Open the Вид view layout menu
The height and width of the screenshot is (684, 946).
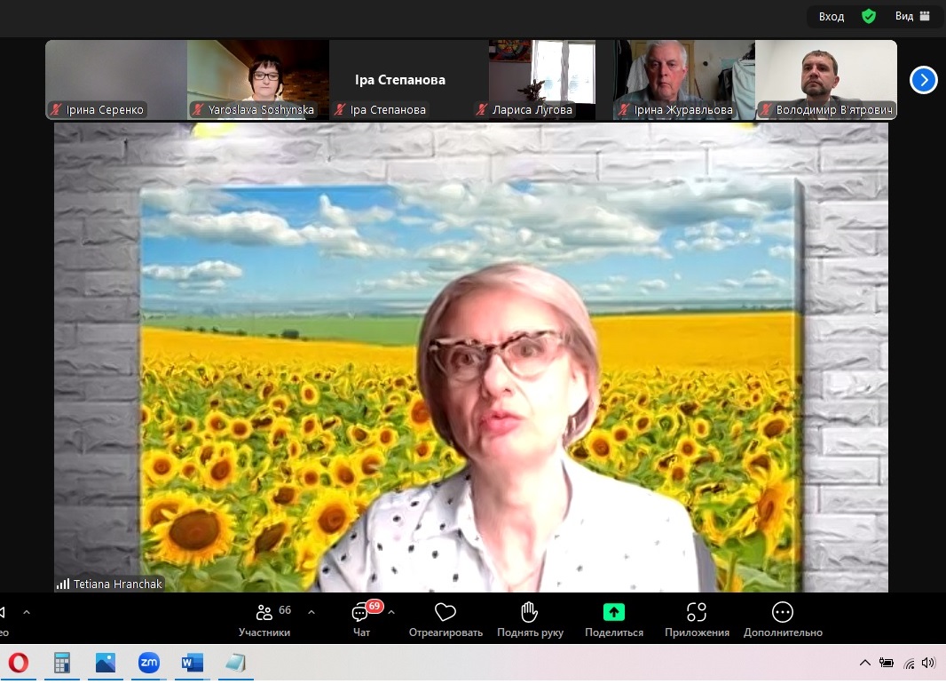(x=912, y=16)
